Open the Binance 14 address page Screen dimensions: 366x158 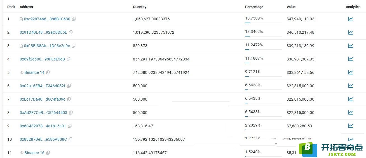point(34,72)
